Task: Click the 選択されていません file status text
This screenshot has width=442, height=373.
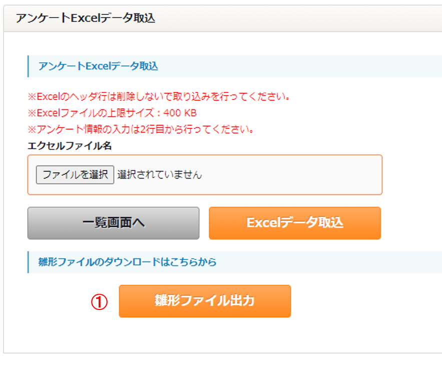Action: click(x=160, y=175)
